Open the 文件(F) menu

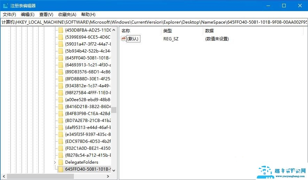[x=9, y=15]
